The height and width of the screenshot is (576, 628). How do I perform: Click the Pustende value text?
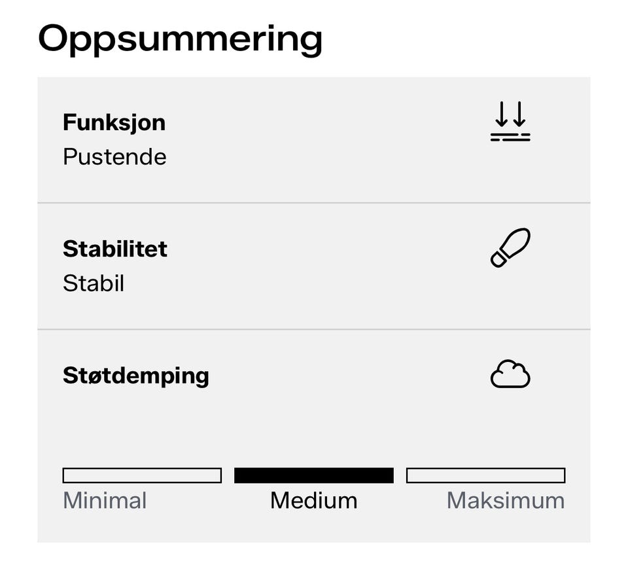point(114,156)
